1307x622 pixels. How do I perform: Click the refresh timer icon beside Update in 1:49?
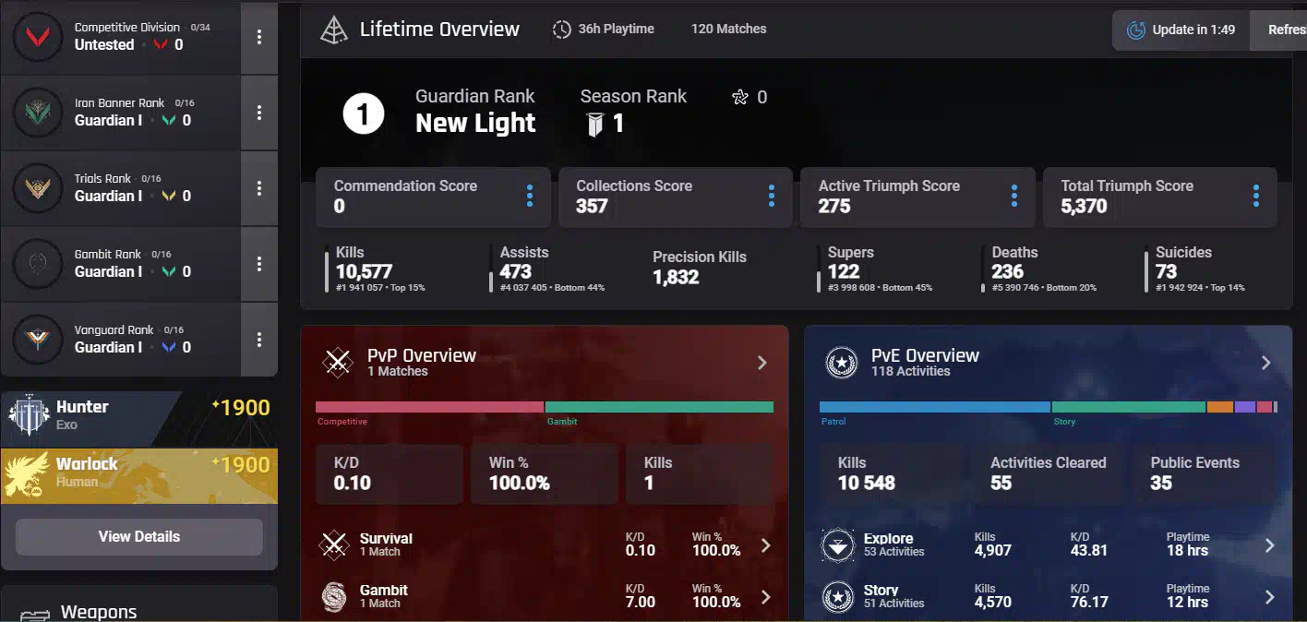coord(1136,30)
